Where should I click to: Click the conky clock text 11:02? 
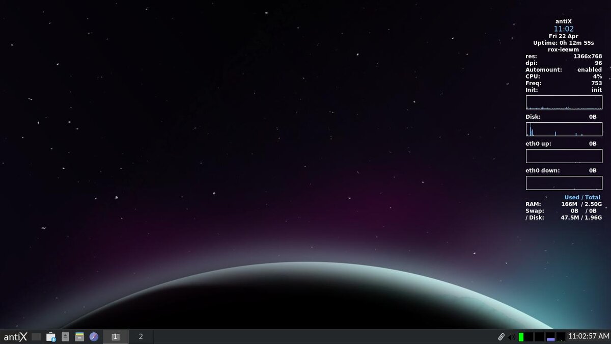[564, 29]
